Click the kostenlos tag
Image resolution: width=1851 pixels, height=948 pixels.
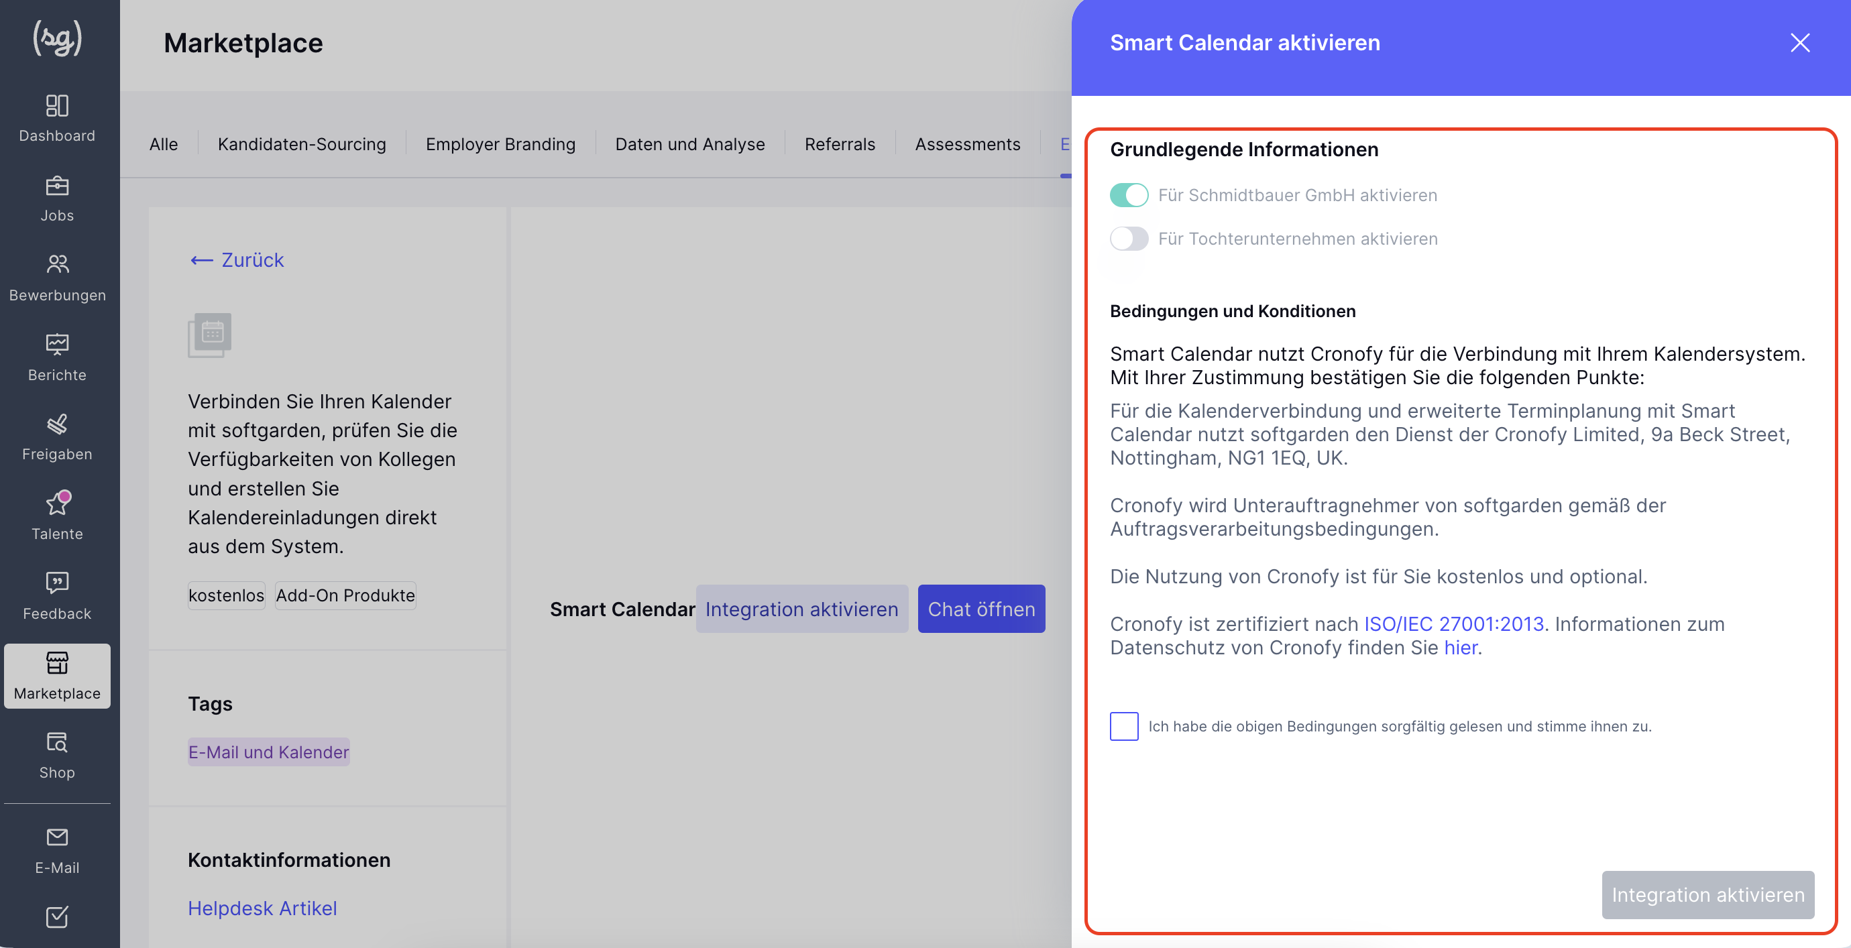coord(227,595)
